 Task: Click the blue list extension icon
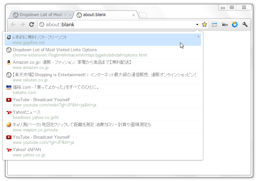(x=214, y=24)
